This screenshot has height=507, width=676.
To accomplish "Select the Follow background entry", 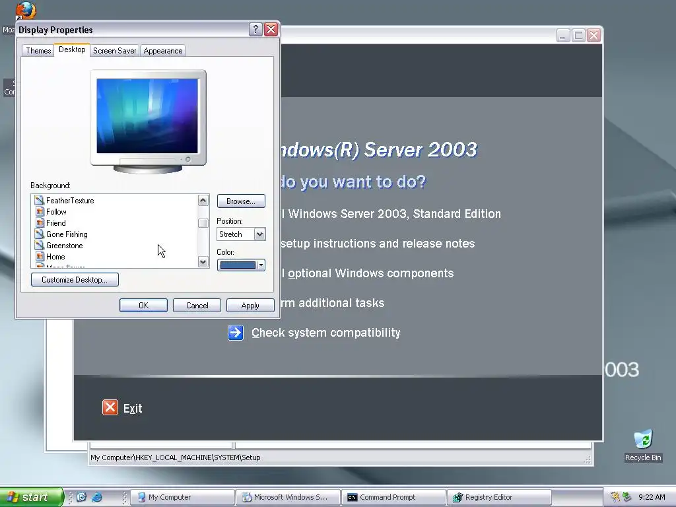I will point(56,212).
